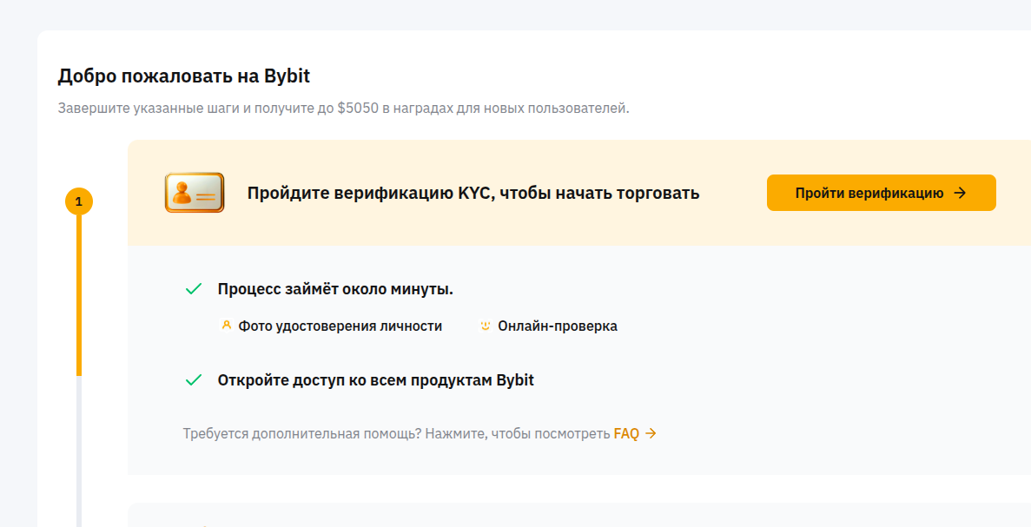Click the text Фото удостоверения личности
The width and height of the screenshot is (1031, 527).
[x=340, y=326]
